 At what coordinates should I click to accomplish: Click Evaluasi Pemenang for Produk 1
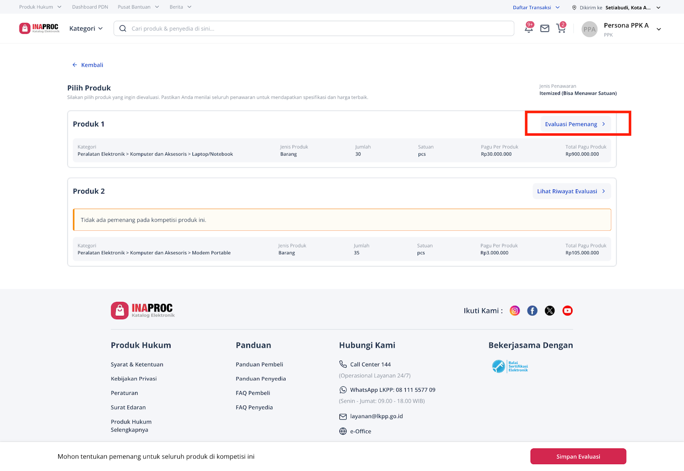click(575, 124)
